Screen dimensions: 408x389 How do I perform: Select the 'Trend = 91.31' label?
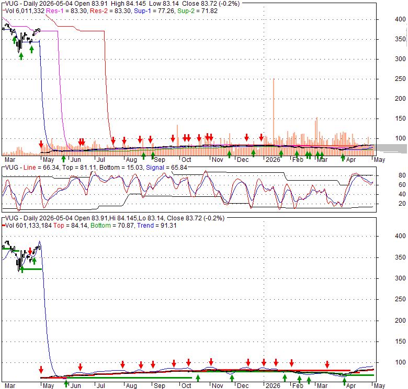pyautogui.click(x=157, y=226)
